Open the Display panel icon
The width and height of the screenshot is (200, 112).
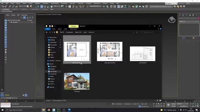click(193, 15)
